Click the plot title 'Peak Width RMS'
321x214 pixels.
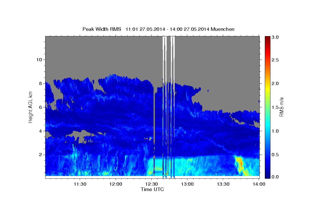[x=102, y=29]
